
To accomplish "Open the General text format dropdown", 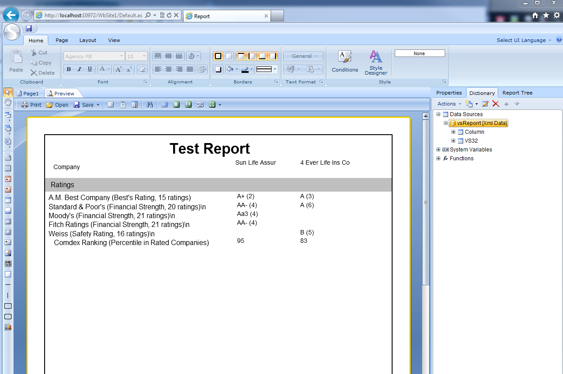I will pyautogui.click(x=303, y=56).
